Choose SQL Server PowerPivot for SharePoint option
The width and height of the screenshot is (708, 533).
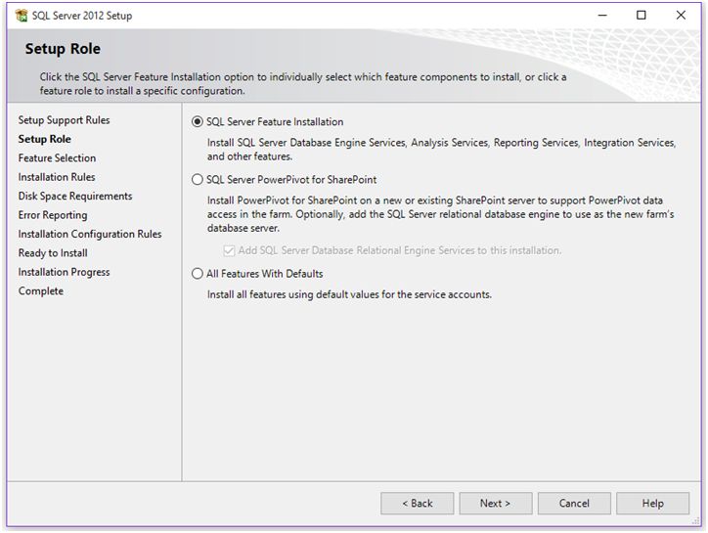[198, 180]
